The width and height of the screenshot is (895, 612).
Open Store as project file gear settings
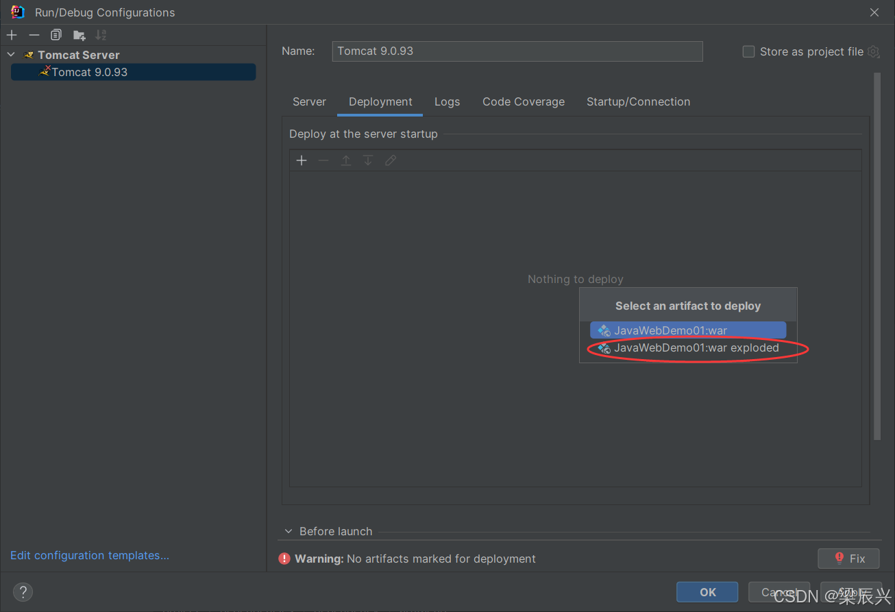873,51
